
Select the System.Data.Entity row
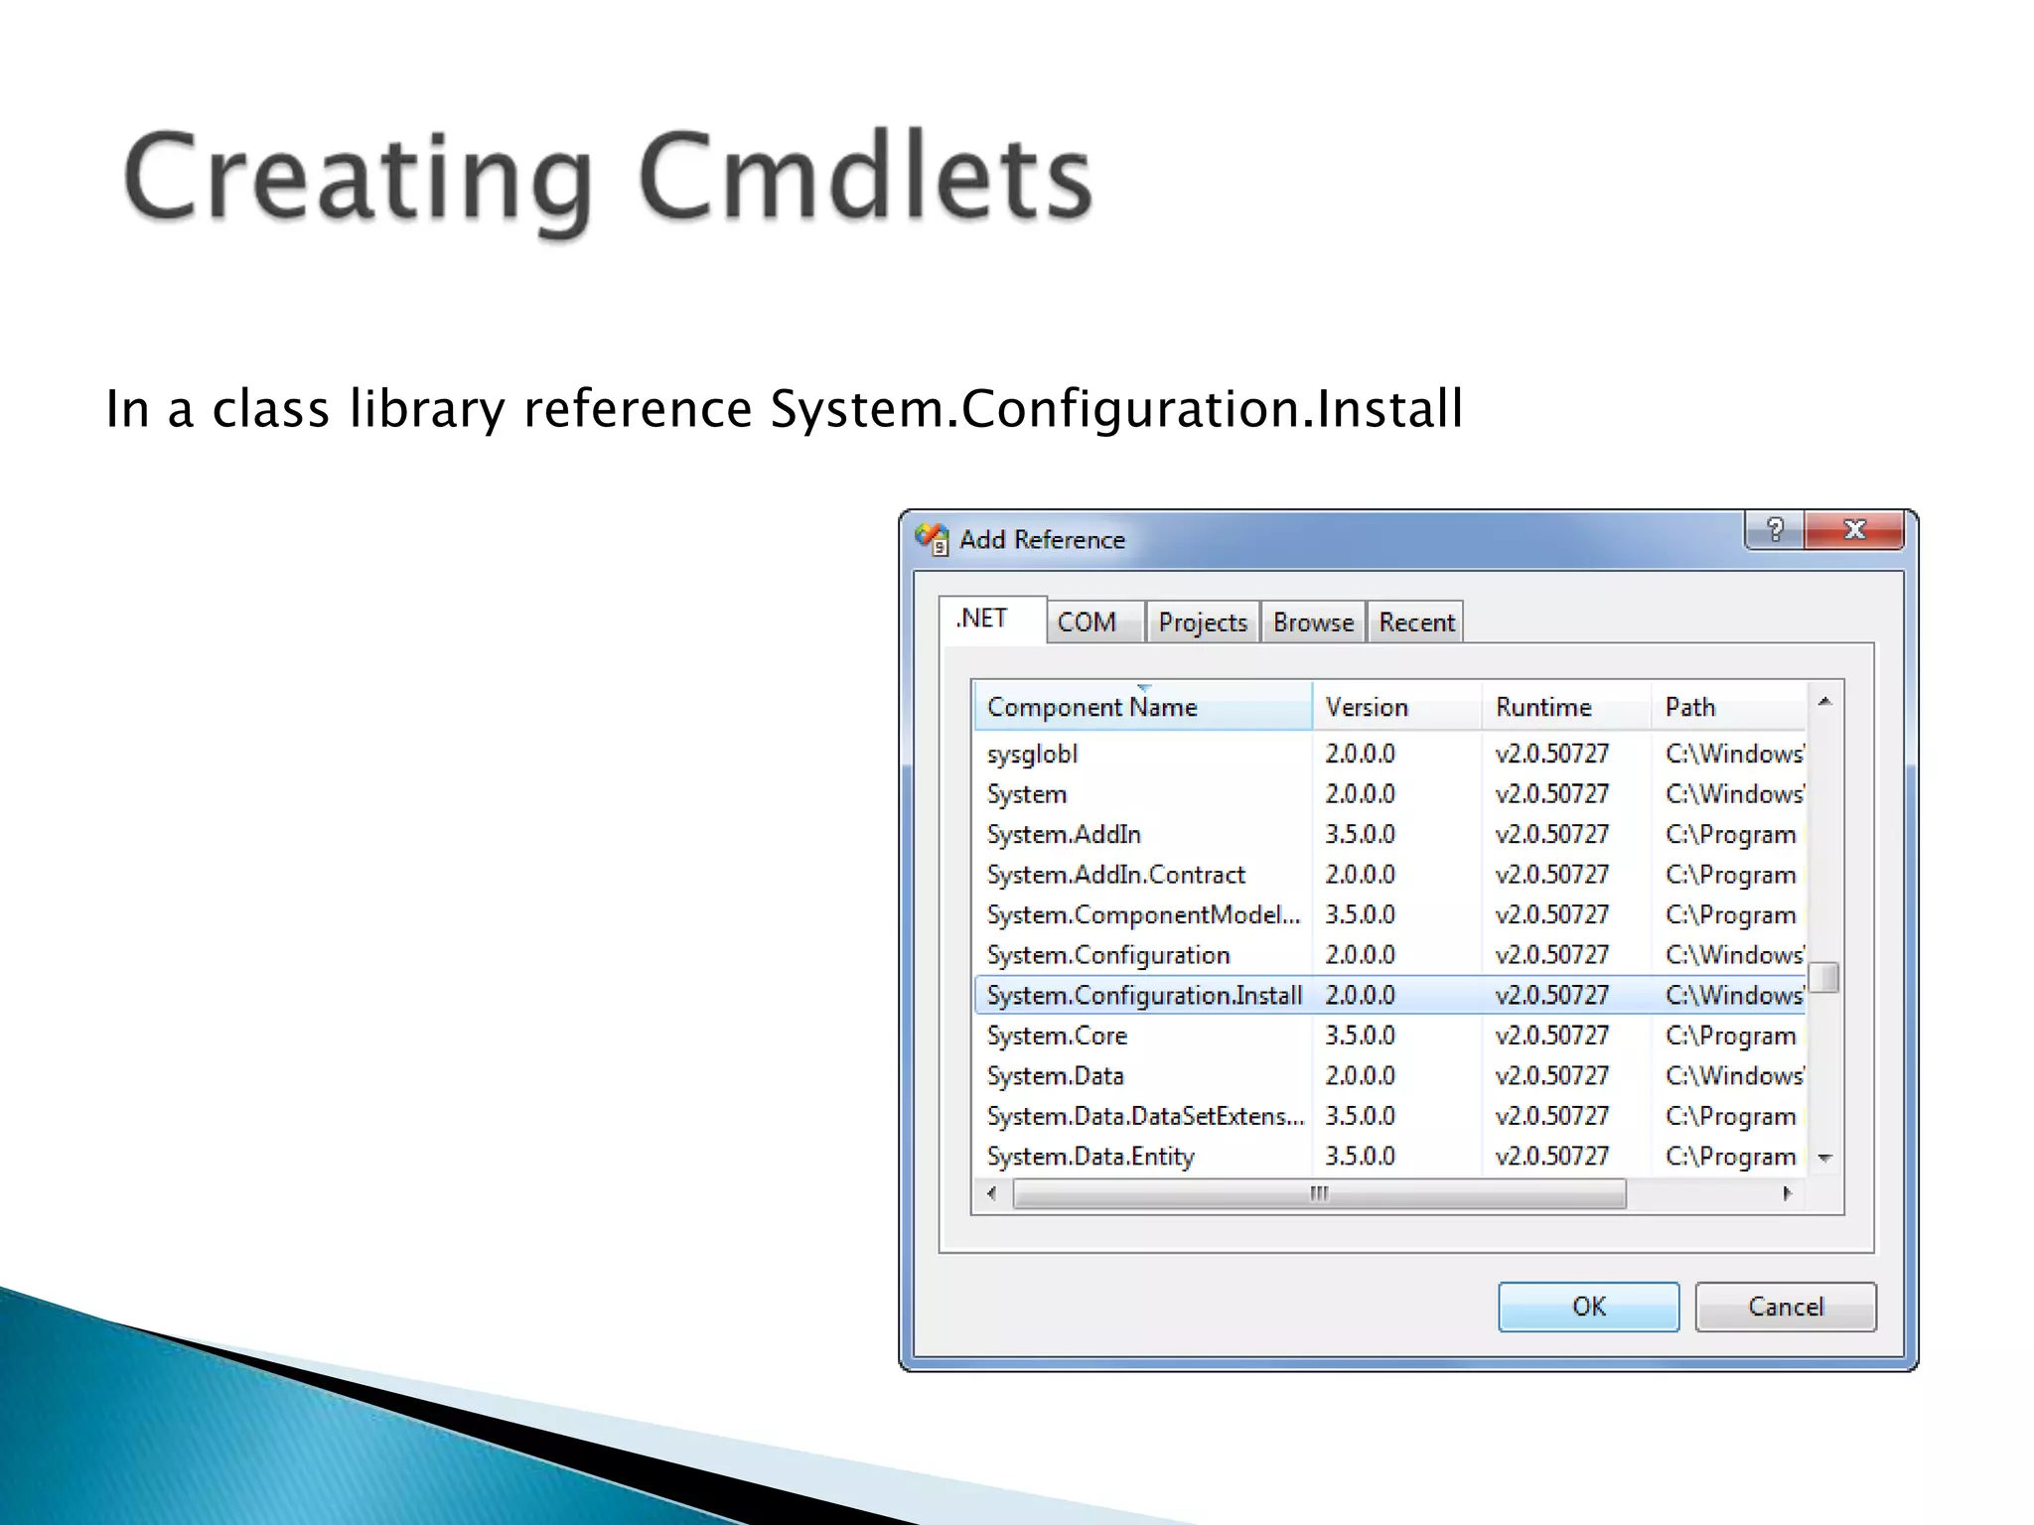[x=1389, y=1157]
